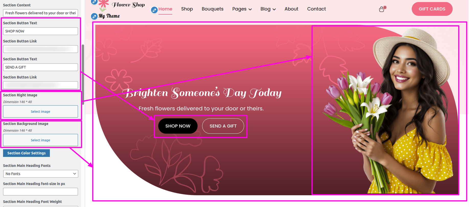Viewport: 469px width, 207px height.
Task: Click the edit pencil beside the flower logo
Action: pyautogui.click(x=94, y=2)
